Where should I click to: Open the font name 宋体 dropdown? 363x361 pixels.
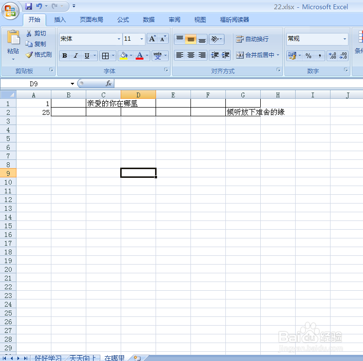click(x=119, y=39)
